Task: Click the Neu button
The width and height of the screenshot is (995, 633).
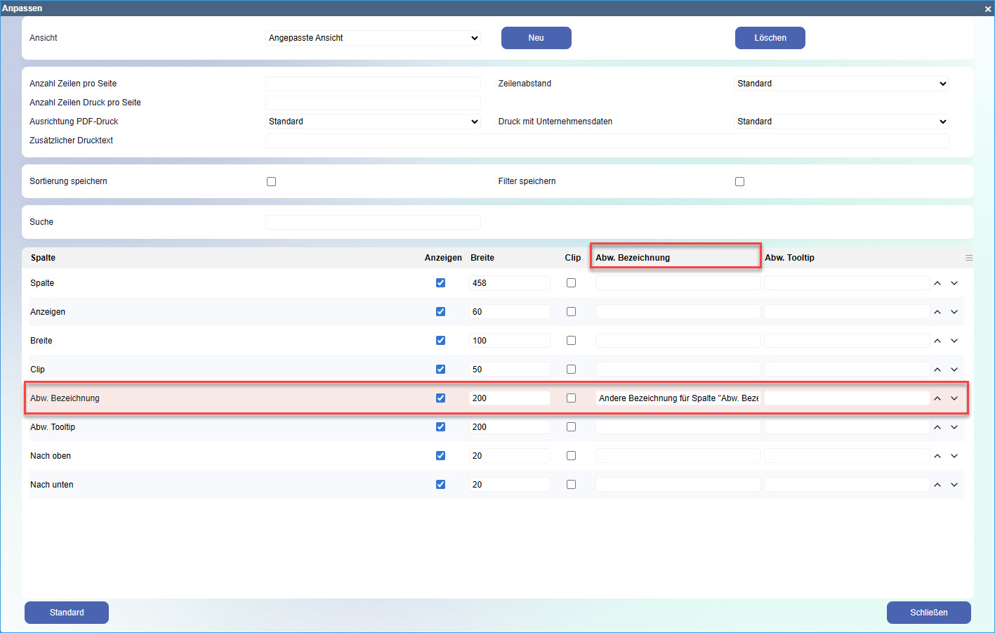Action: click(536, 38)
